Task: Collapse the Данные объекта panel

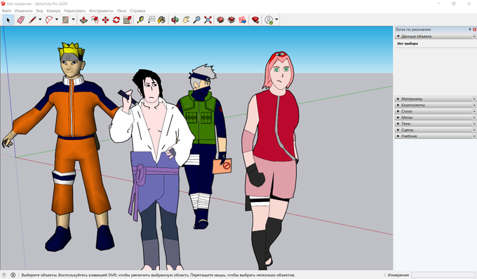Action: pos(398,36)
